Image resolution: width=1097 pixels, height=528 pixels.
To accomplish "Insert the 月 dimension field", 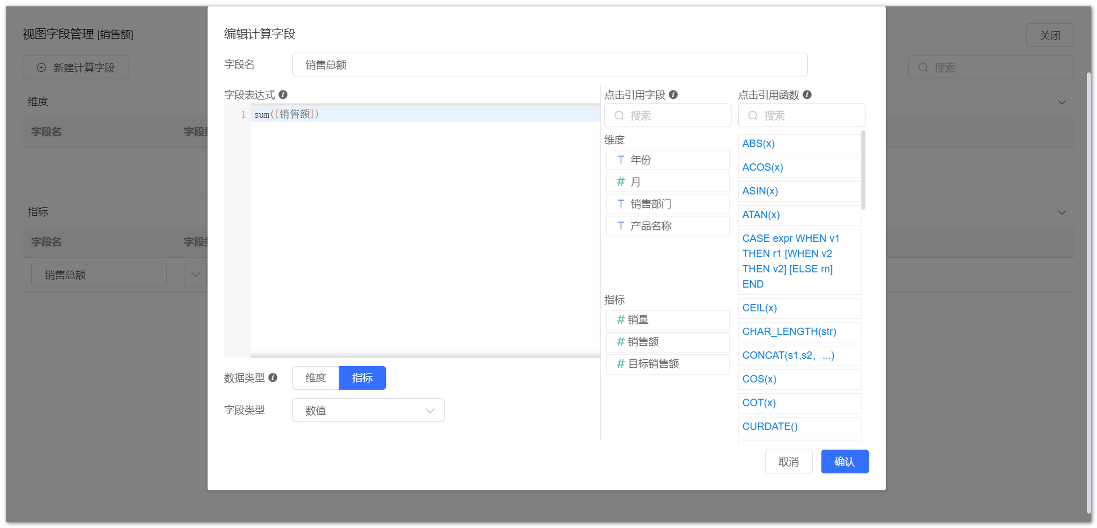I will point(667,182).
